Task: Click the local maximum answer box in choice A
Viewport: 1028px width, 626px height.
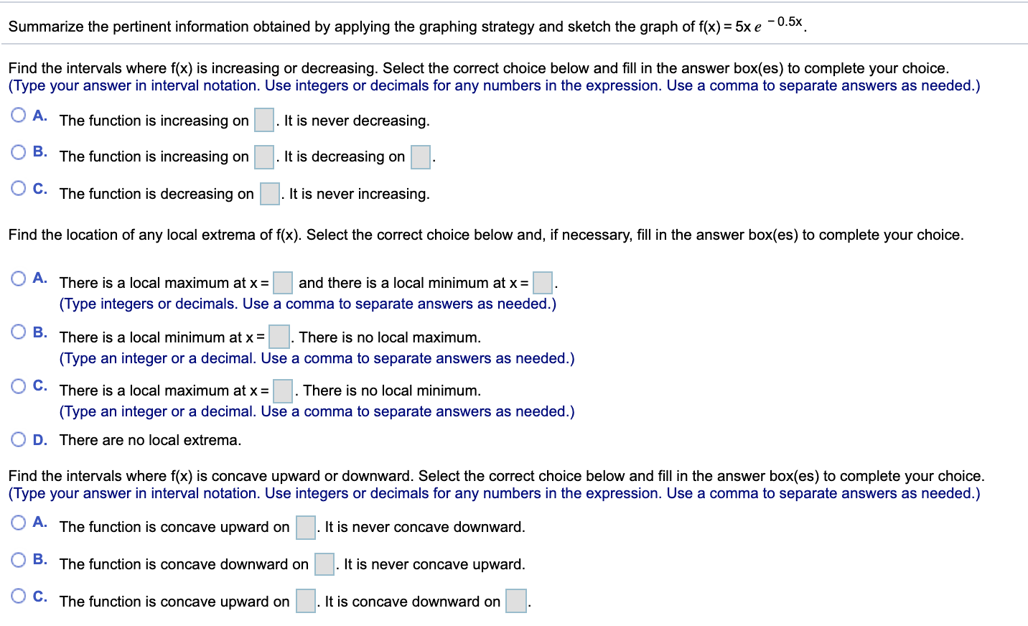Action: (x=282, y=283)
